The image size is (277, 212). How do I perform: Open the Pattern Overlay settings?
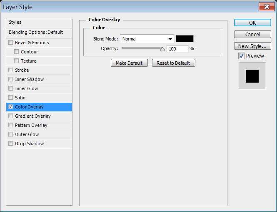(x=31, y=125)
